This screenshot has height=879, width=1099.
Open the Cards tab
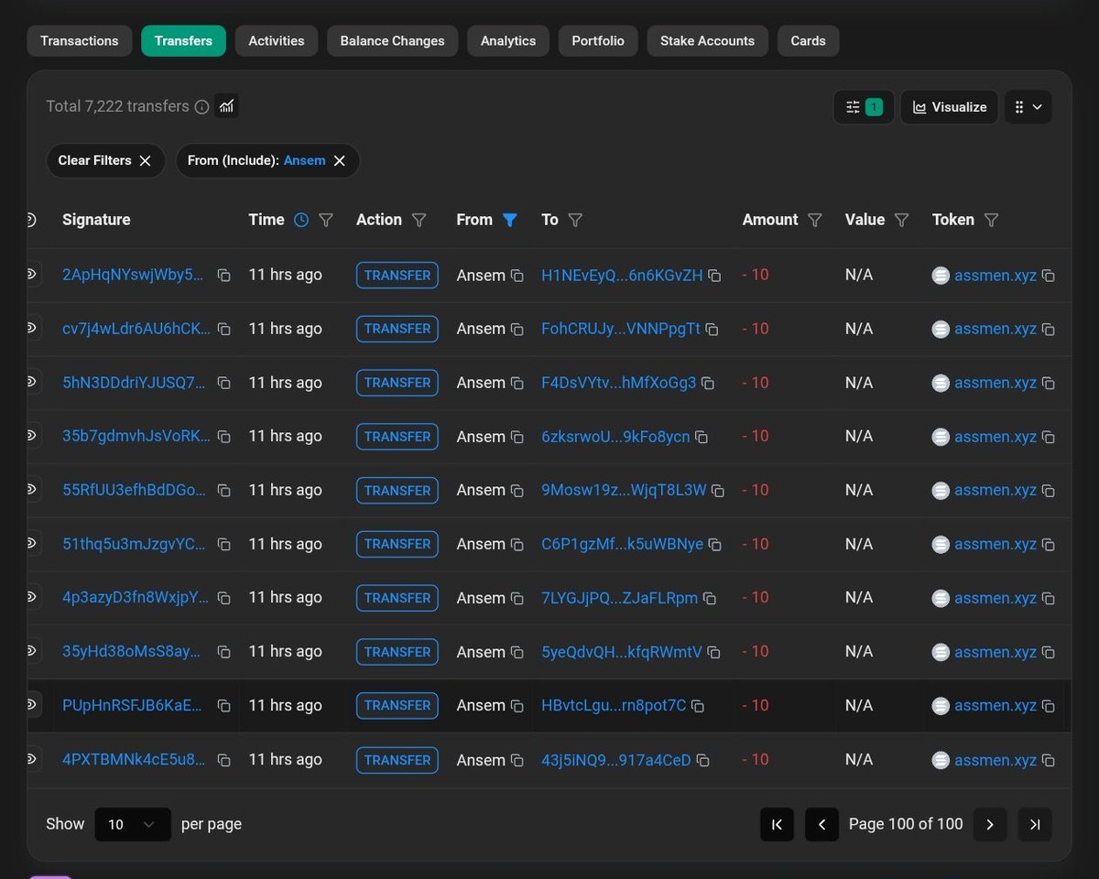pos(808,41)
